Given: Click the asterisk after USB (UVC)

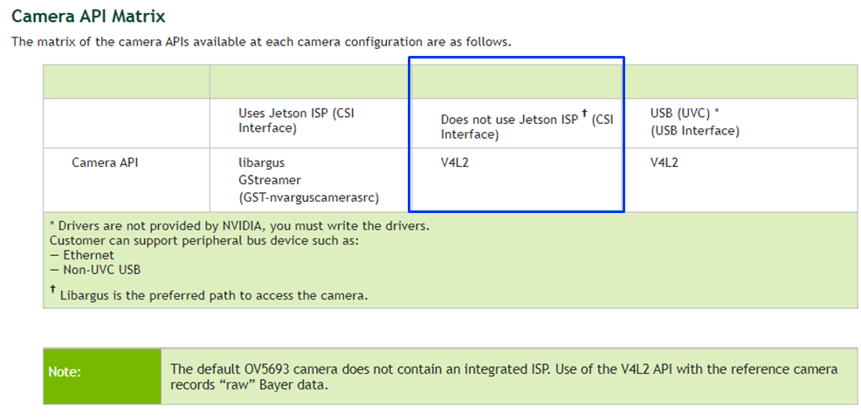Looking at the screenshot, I should tap(716, 113).
